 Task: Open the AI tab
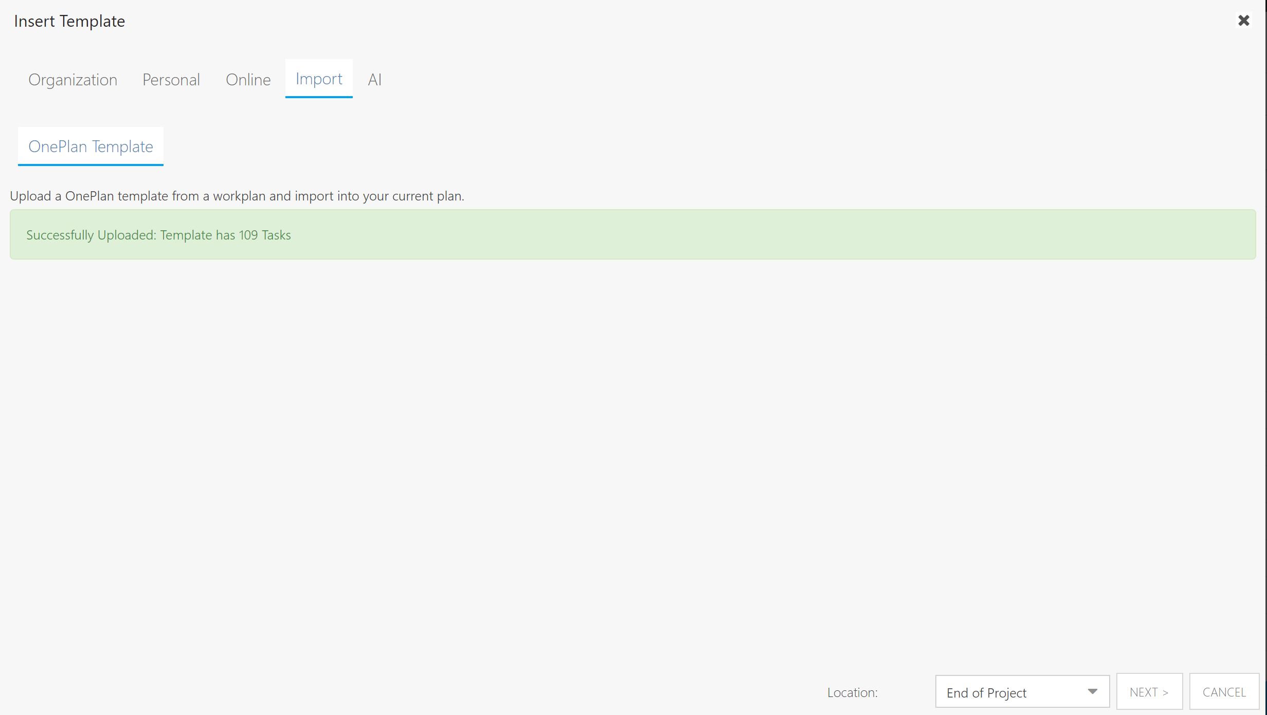374,79
